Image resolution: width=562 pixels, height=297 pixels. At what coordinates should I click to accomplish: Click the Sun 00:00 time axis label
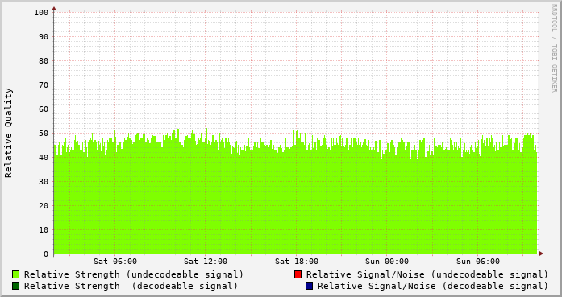[x=387, y=262]
